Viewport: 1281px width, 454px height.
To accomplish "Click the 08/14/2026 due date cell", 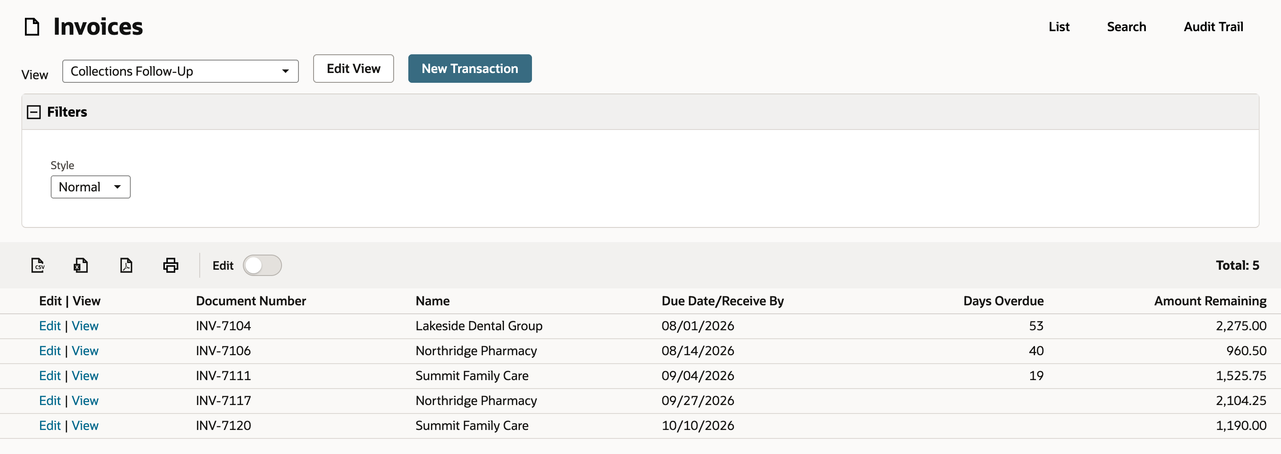I will (x=697, y=351).
